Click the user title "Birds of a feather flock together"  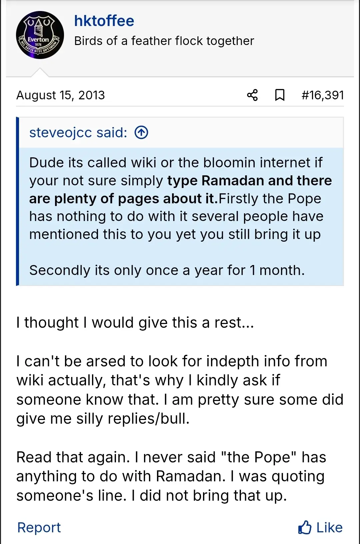tap(164, 41)
